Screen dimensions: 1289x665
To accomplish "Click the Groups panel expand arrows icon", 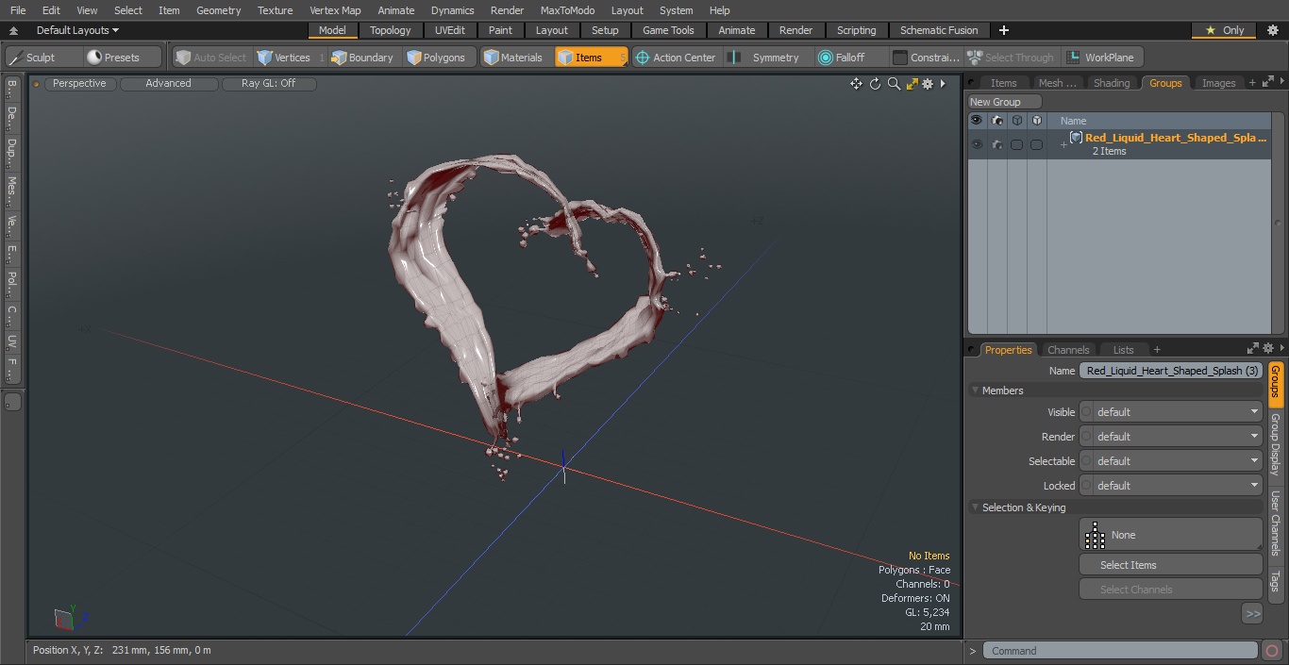I will pos(1267,83).
